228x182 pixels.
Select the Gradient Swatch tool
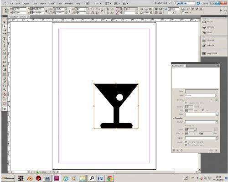[x=5, y=70]
